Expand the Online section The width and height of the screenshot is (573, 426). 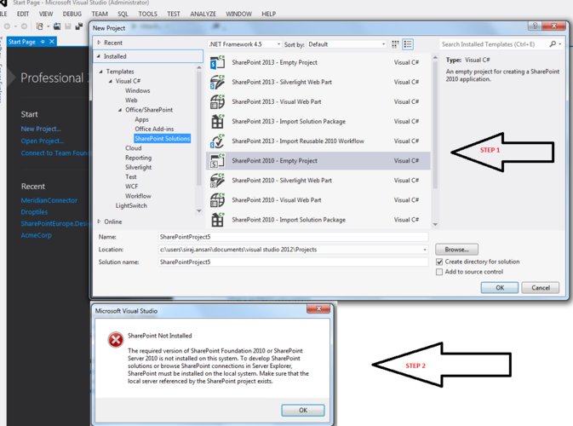coord(99,222)
